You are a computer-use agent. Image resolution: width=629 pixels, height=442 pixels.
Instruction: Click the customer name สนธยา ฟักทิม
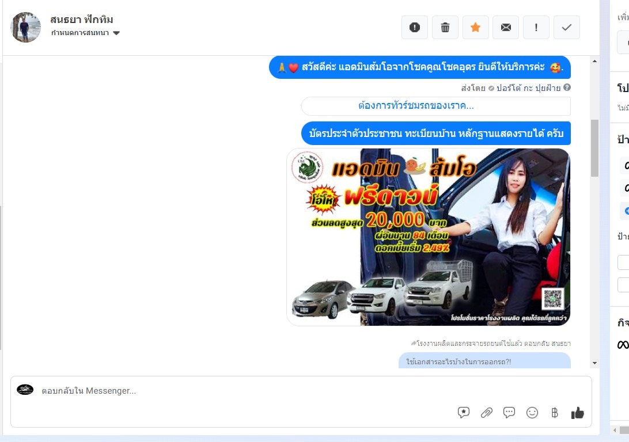(82, 19)
